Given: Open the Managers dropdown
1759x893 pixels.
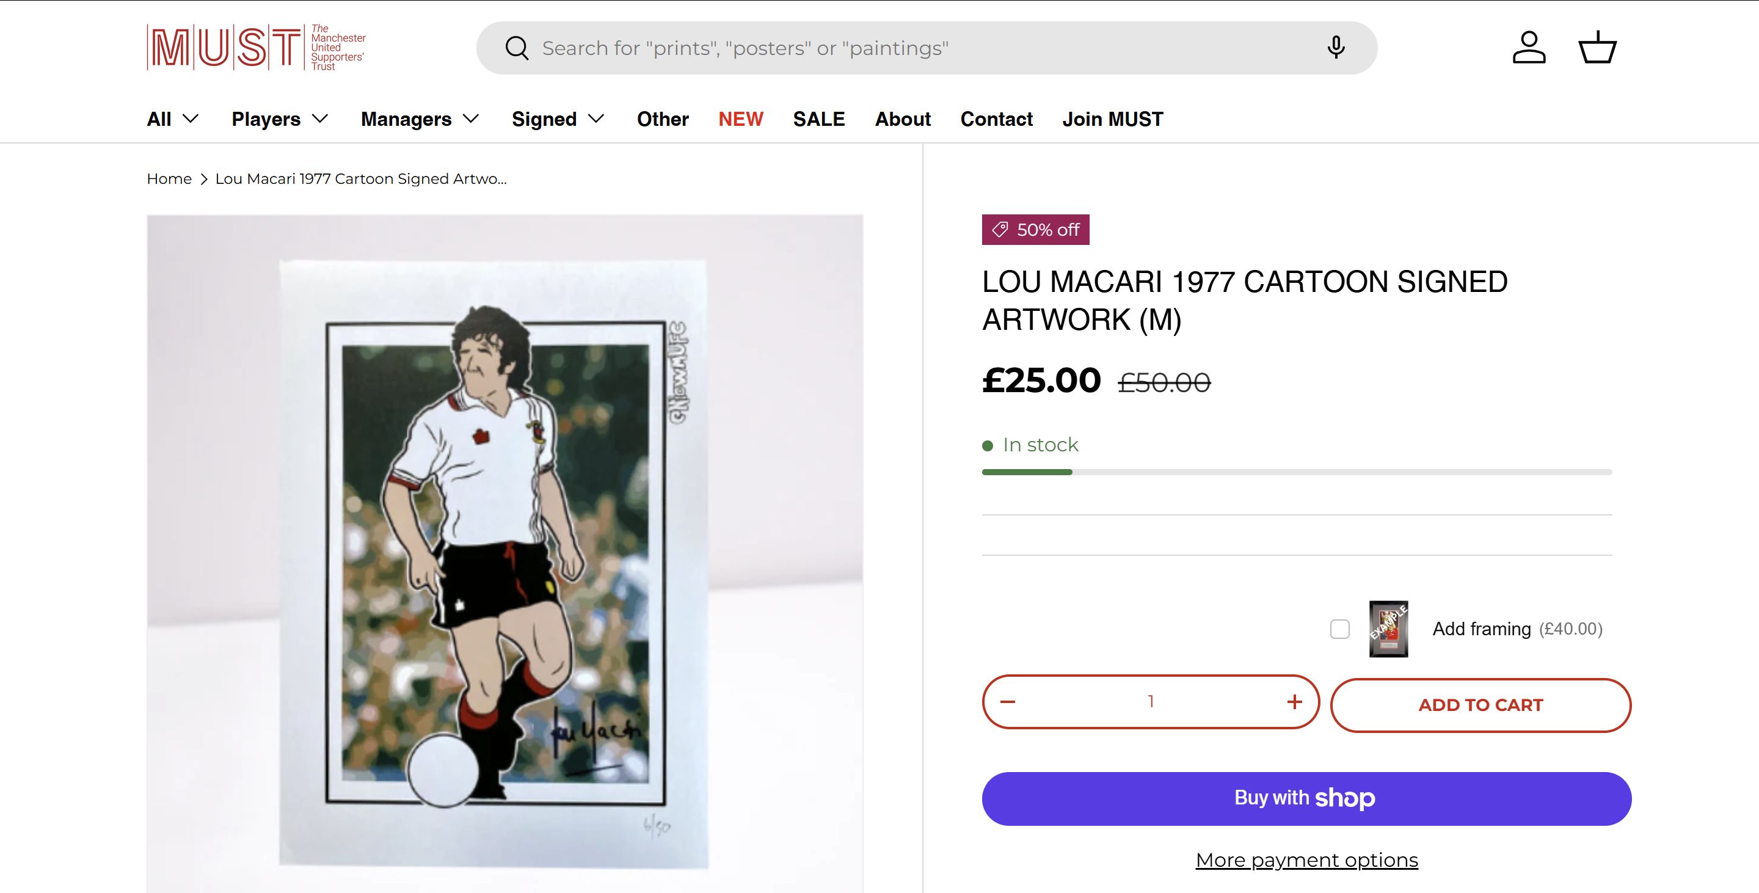Looking at the screenshot, I should point(420,118).
